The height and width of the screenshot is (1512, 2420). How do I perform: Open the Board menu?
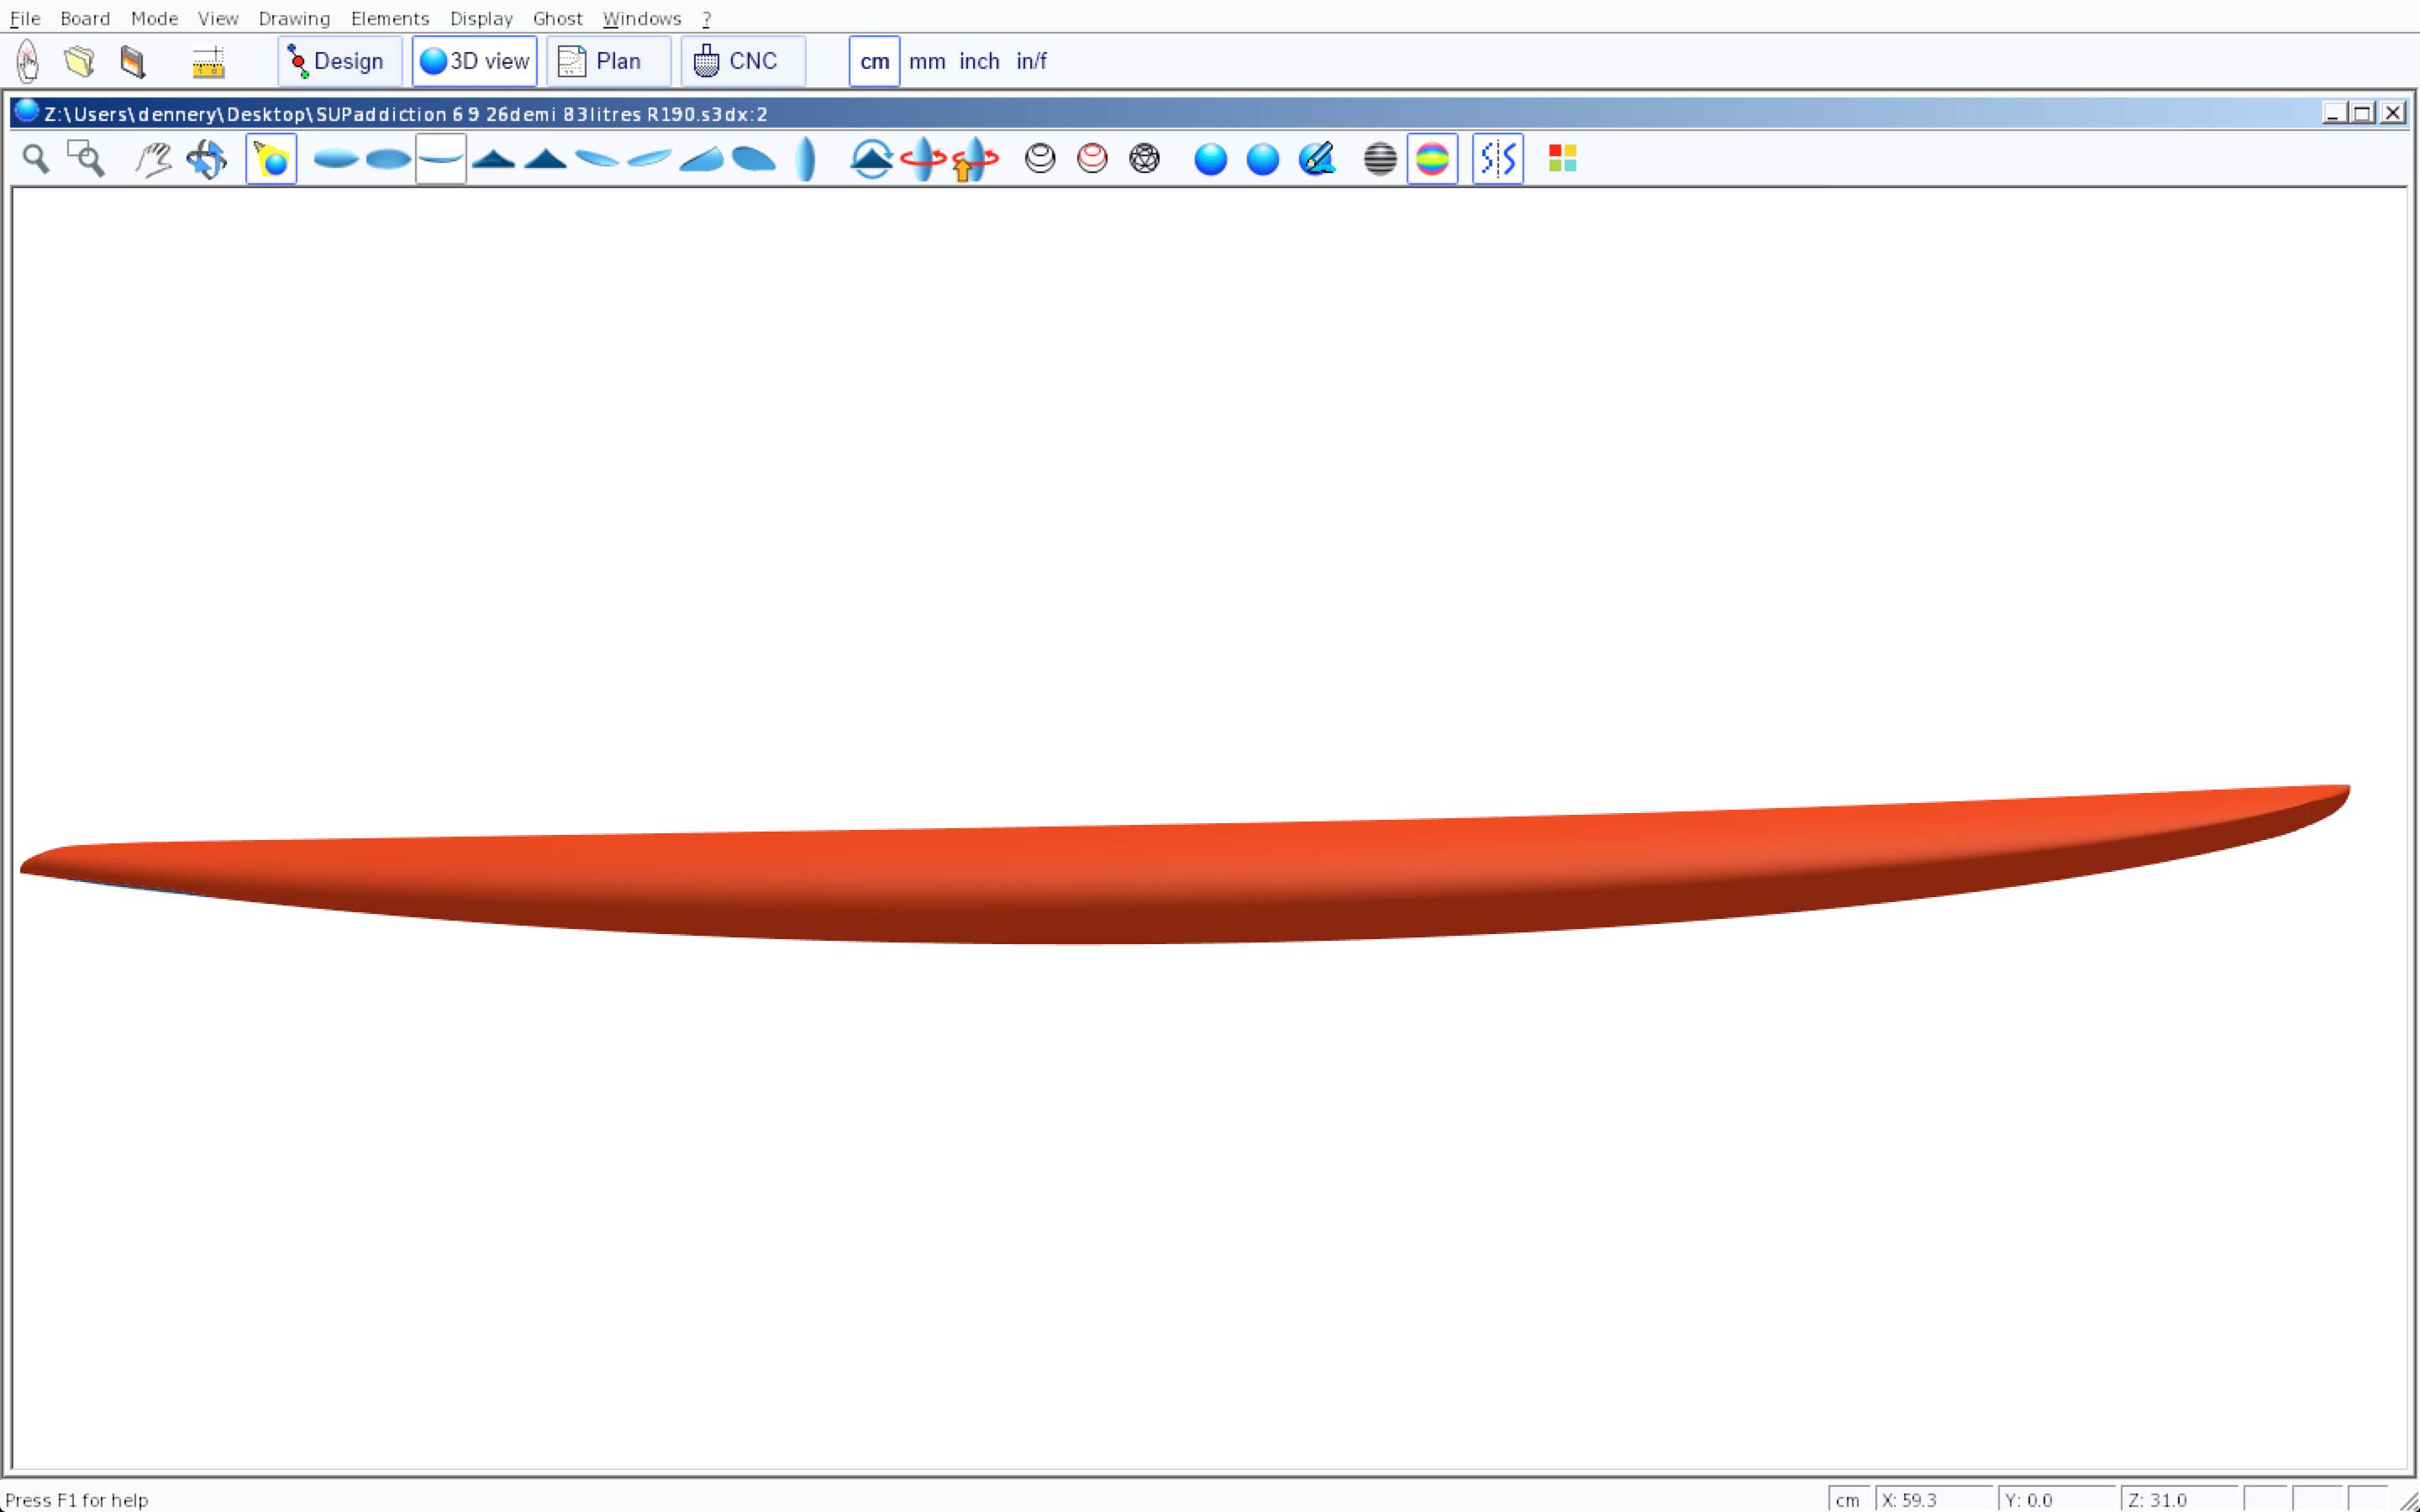coord(85,18)
